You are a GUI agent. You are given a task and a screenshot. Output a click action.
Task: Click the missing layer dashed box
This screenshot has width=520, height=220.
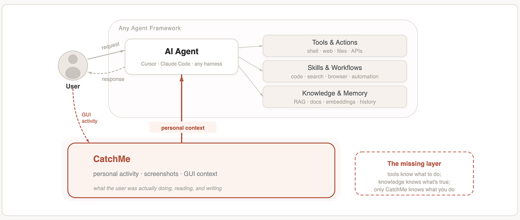point(414,173)
